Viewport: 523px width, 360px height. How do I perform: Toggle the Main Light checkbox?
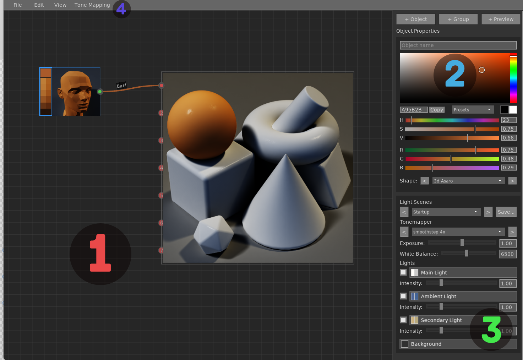coord(403,272)
